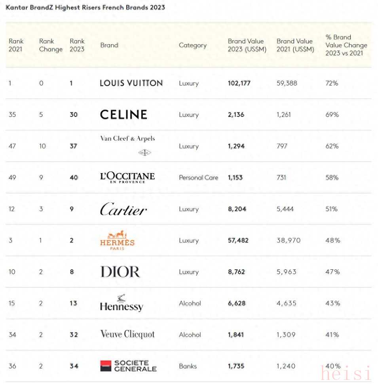
Task: Select the Category column header
Action: point(193,45)
